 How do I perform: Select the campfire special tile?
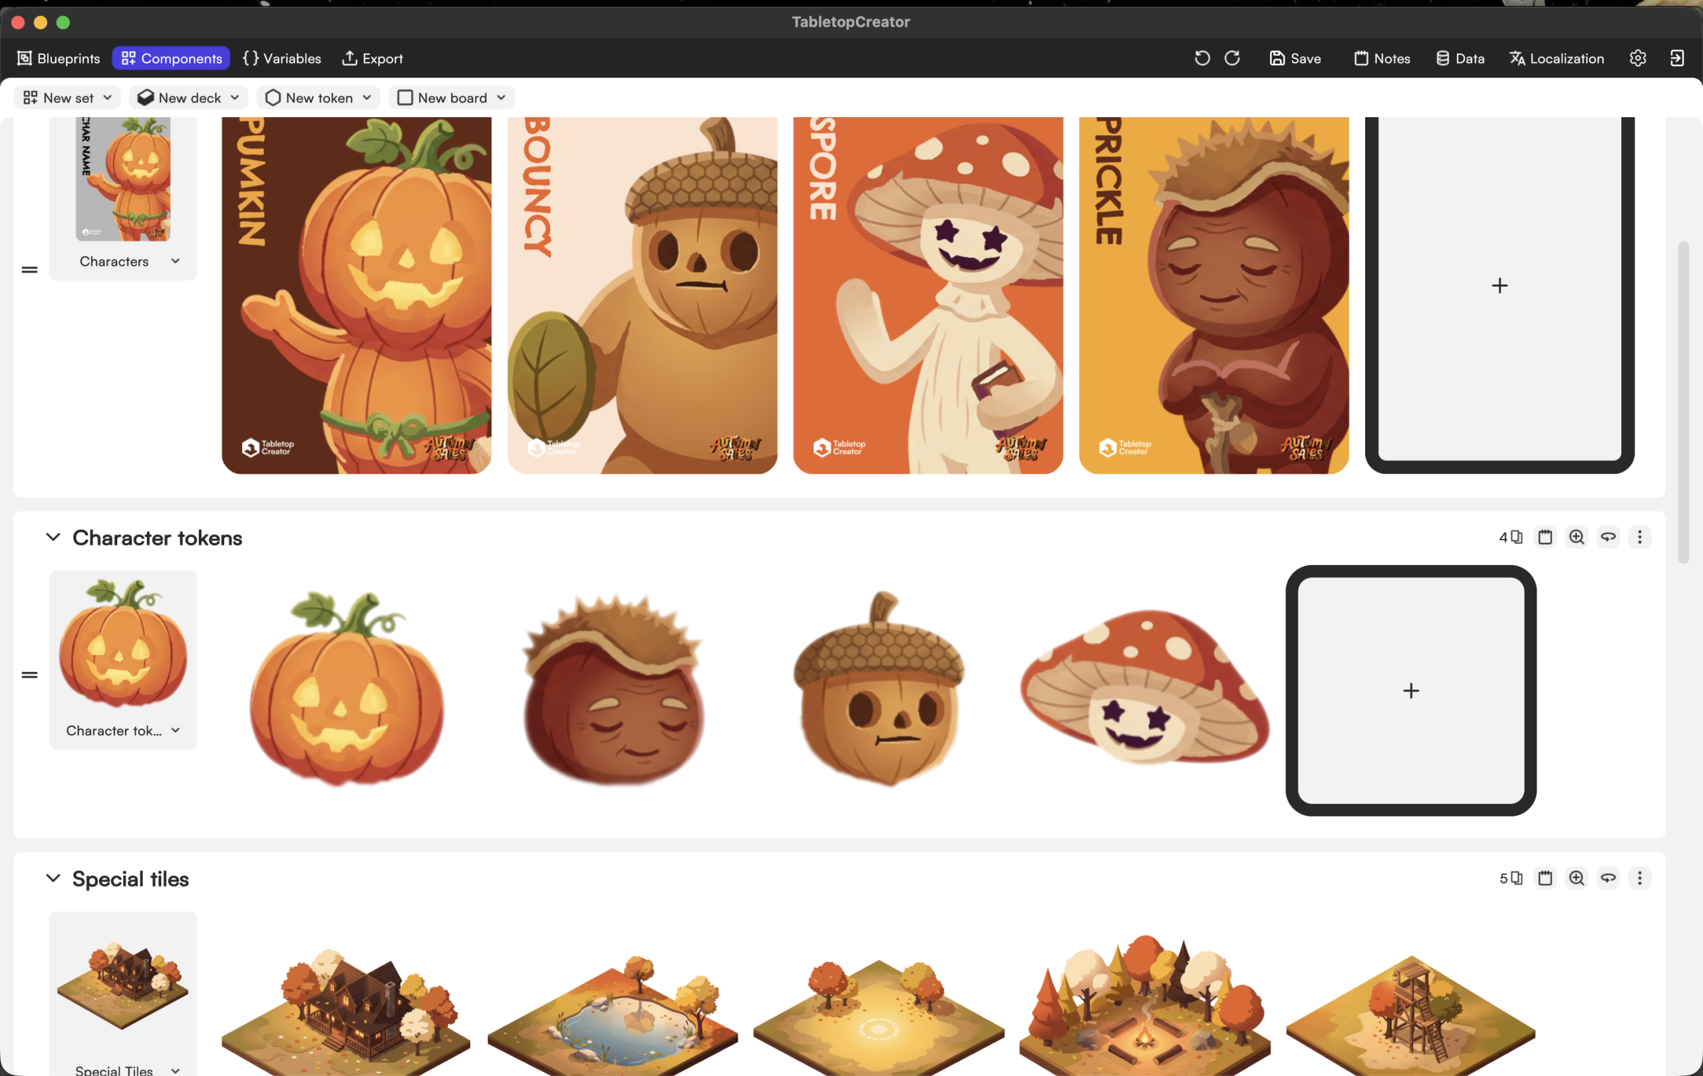point(1145,1006)
